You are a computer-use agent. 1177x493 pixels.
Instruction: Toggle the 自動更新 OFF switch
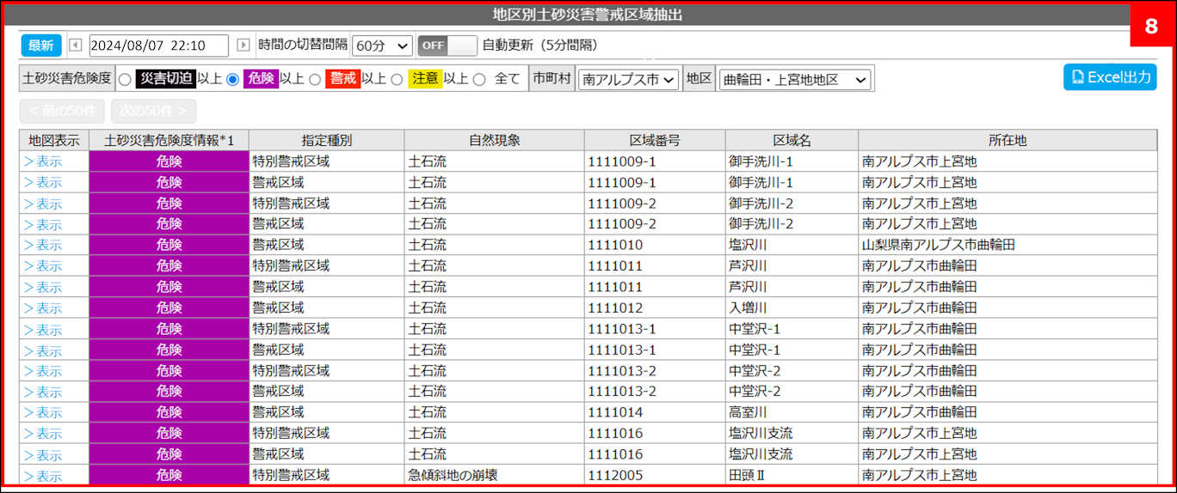tap(447, 46)
